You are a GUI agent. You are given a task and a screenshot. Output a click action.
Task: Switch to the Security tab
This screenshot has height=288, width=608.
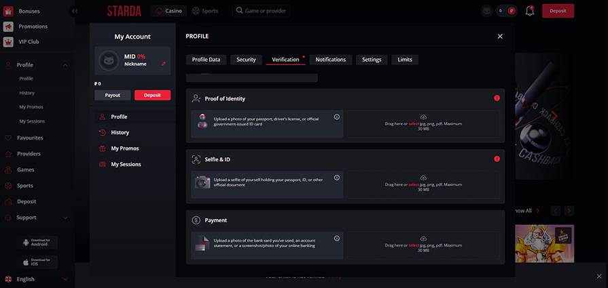(x=246, y=60)
